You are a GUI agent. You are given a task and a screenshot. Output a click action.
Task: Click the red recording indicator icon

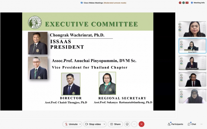pos(180,3)
